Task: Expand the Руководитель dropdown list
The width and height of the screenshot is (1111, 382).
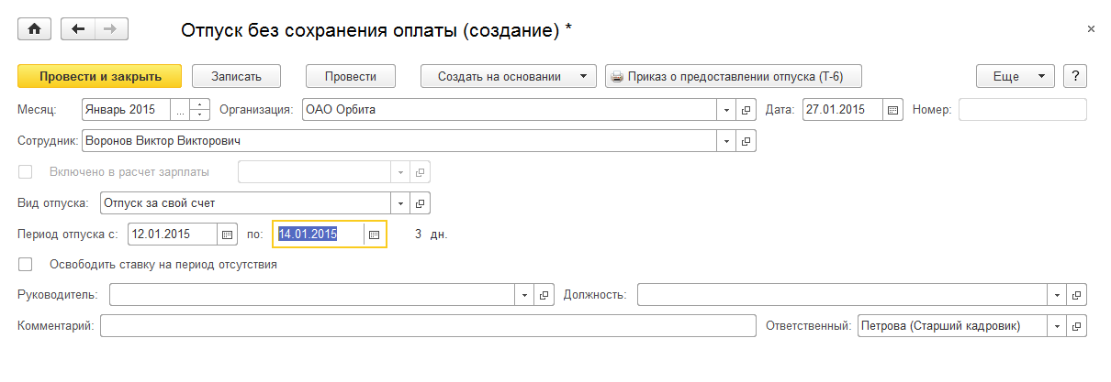Action: click(524, 295)
